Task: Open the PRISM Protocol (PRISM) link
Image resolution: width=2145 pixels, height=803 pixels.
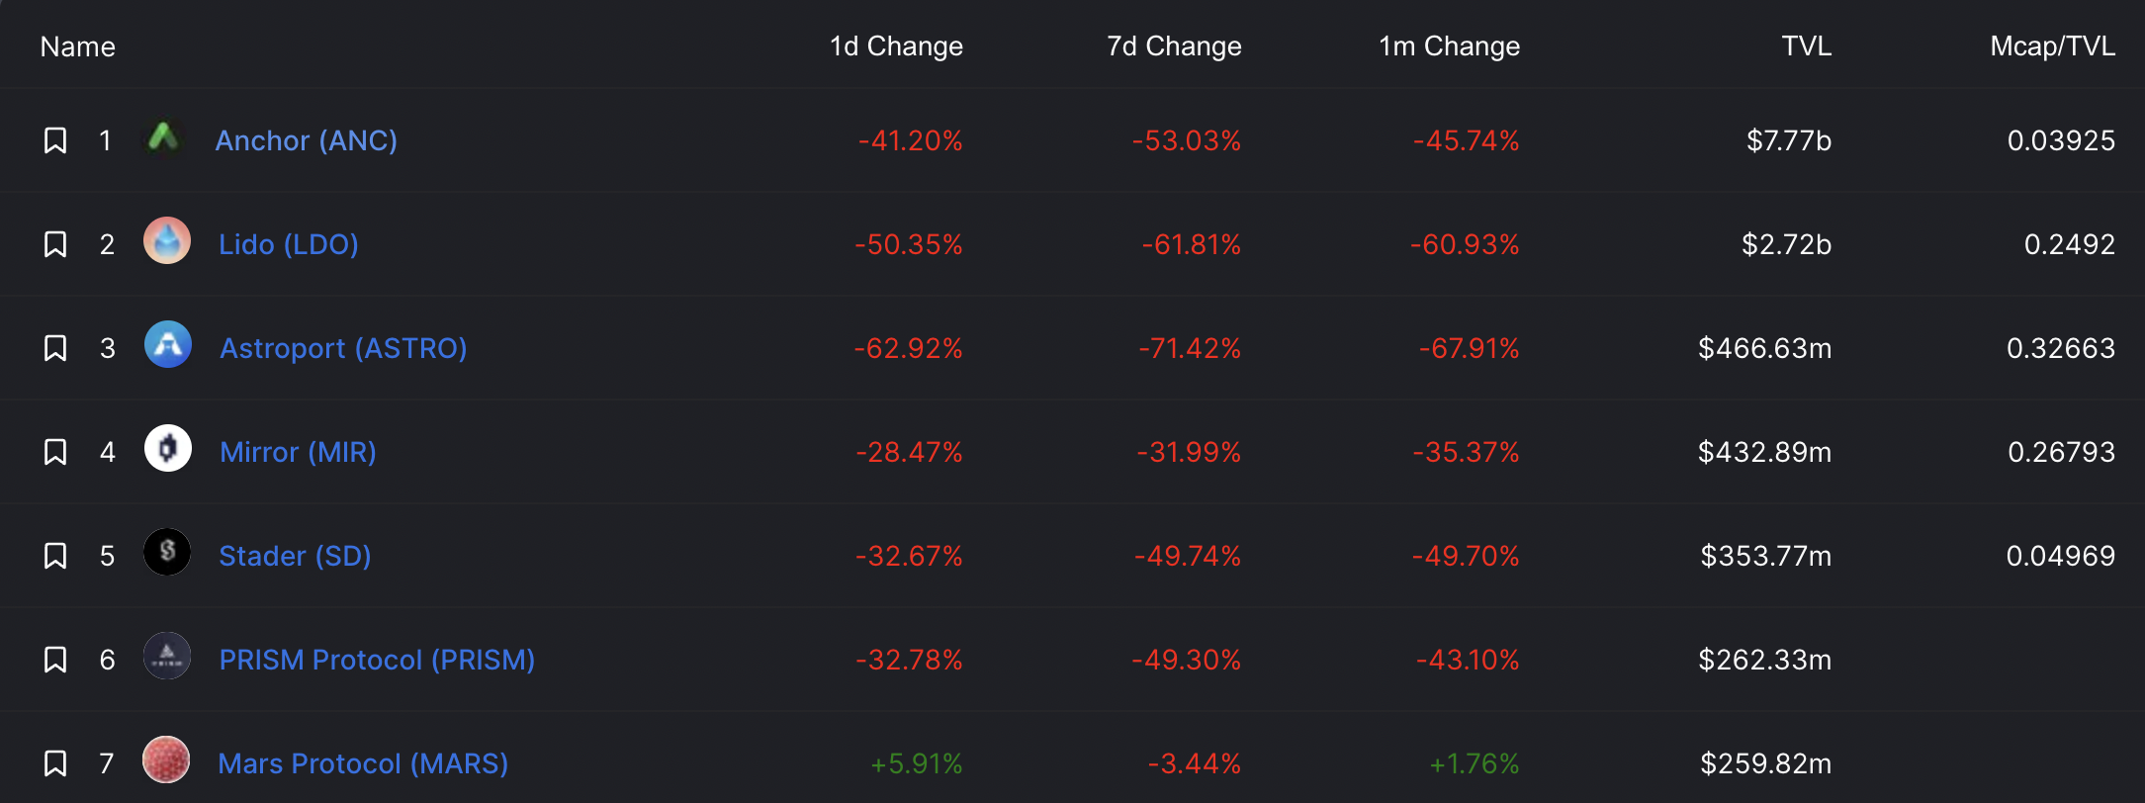Action: 377,660
